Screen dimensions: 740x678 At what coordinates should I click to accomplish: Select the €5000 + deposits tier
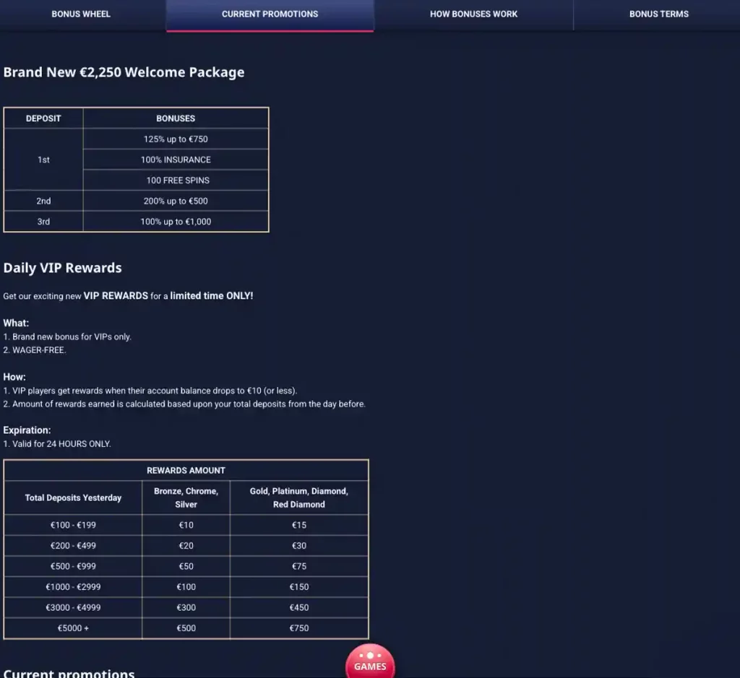pyautogui.click(x=73, y=628)
